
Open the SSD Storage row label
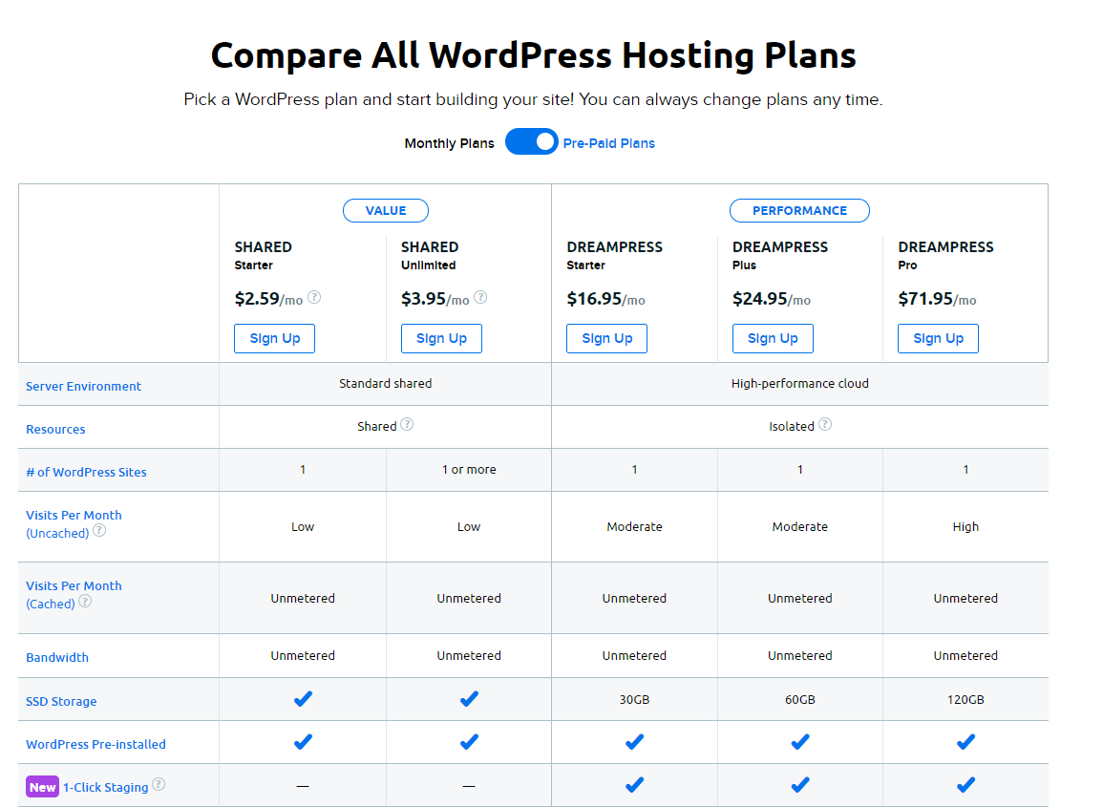coord(61,701)
